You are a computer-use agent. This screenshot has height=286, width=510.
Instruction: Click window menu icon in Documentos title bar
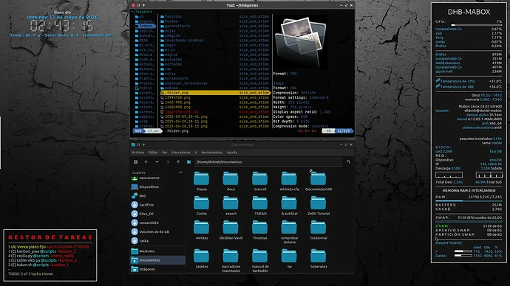pyautogui.click(x=133, y=144)
